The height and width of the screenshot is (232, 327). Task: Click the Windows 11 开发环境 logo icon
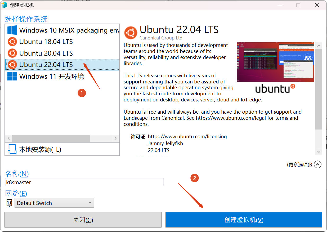pos(12,76)
